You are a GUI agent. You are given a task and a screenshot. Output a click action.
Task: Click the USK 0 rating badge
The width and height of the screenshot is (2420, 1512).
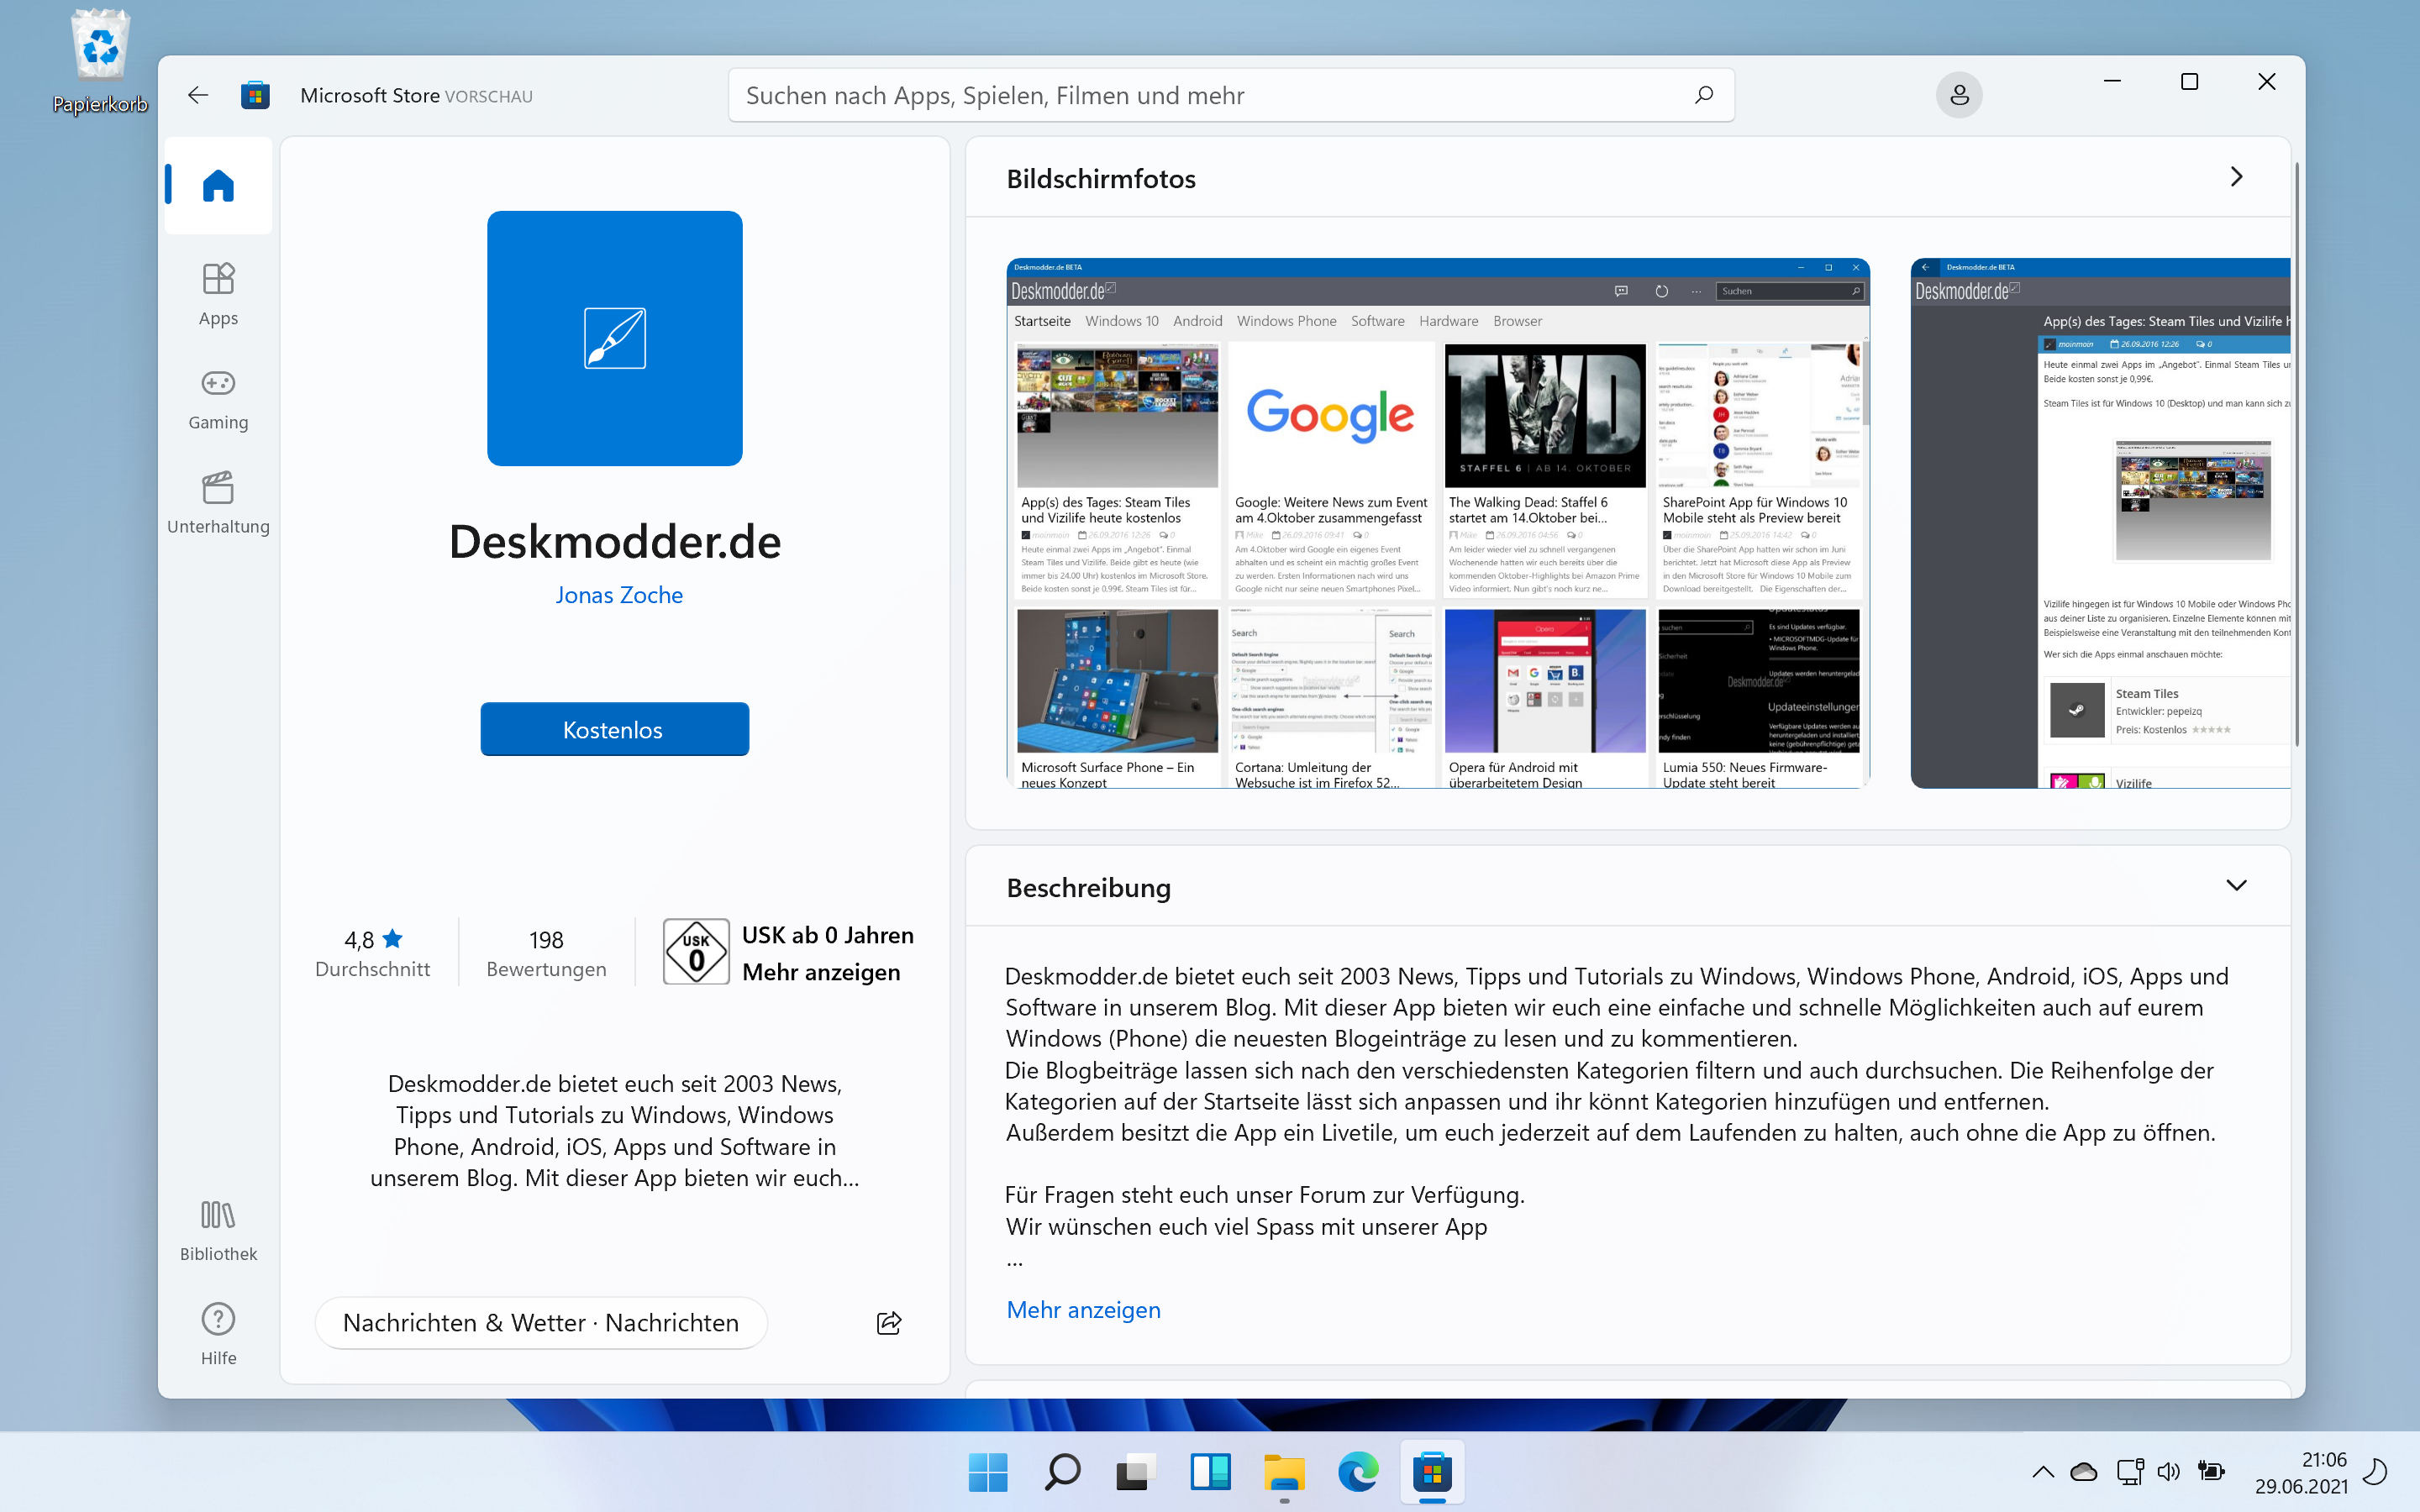(x=696, y=952)
